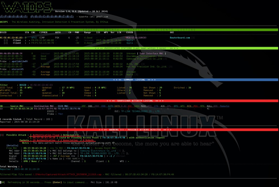Click the "BCN" column header
This screenshot has width=279, height=187.
click(x=189, y=106)
